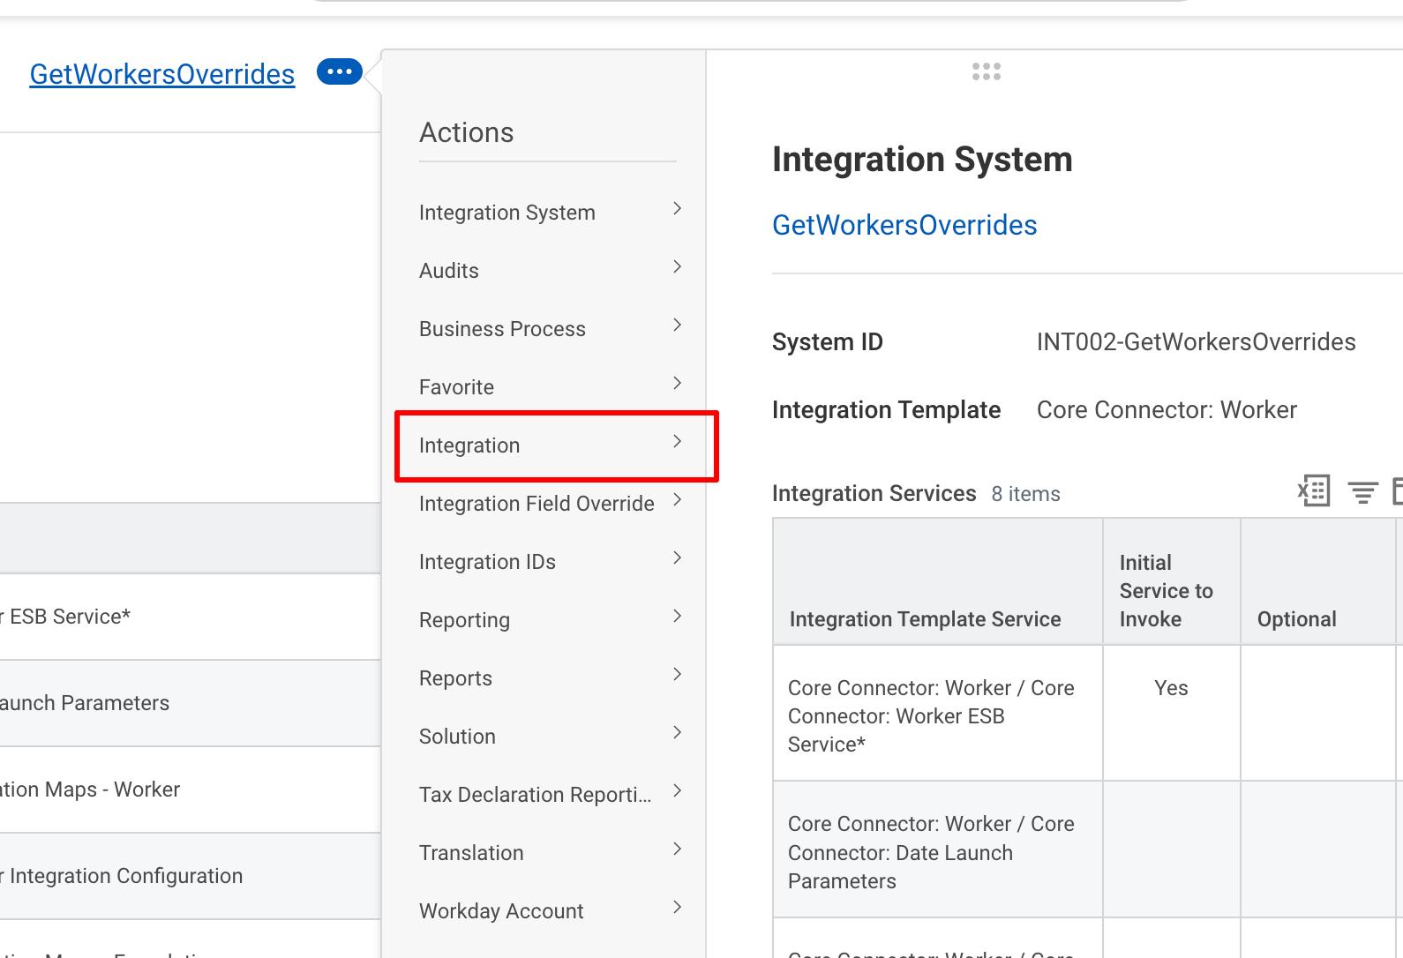
Task: Expand the Integration System submenu chevron
Action: pos(677,209)
